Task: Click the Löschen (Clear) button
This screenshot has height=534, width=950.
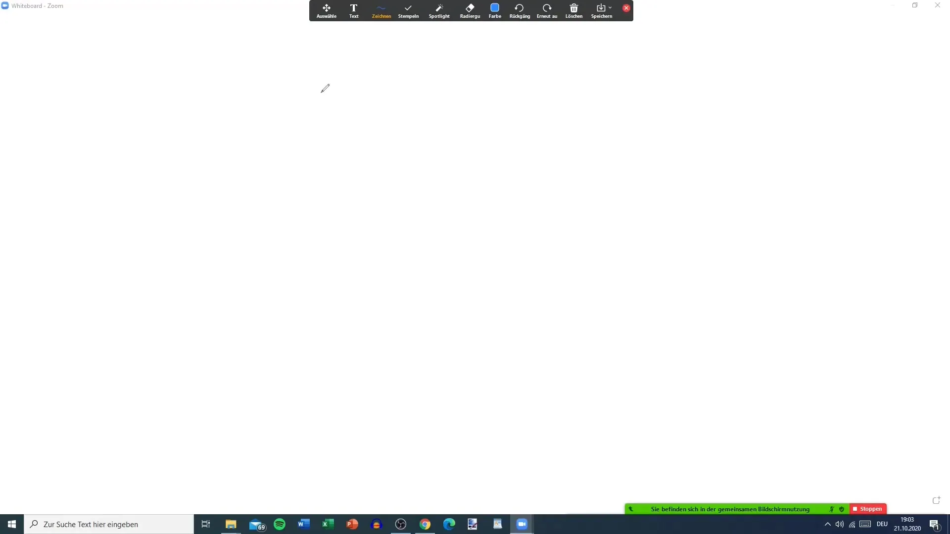Action: [573, 10]
